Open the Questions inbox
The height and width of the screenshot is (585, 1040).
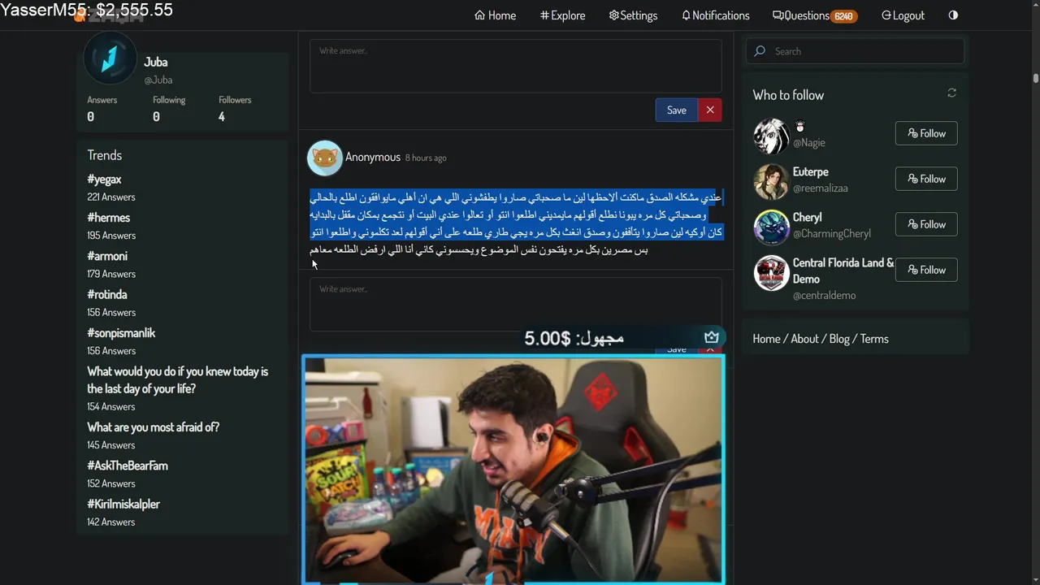[814, 15]
